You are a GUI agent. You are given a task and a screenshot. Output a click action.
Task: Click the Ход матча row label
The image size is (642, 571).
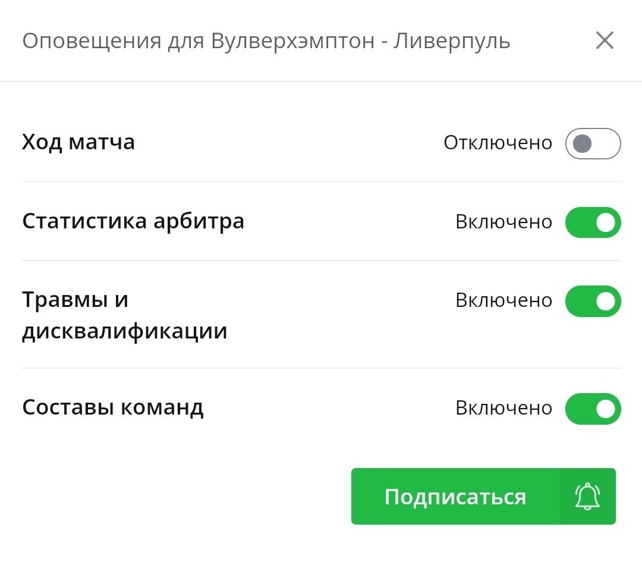(x=78, y=143)
